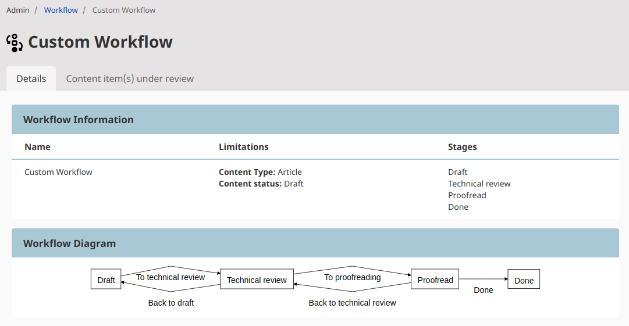Click the Back to draft transition label
629x326 pixels.
[x=171, y=303]
